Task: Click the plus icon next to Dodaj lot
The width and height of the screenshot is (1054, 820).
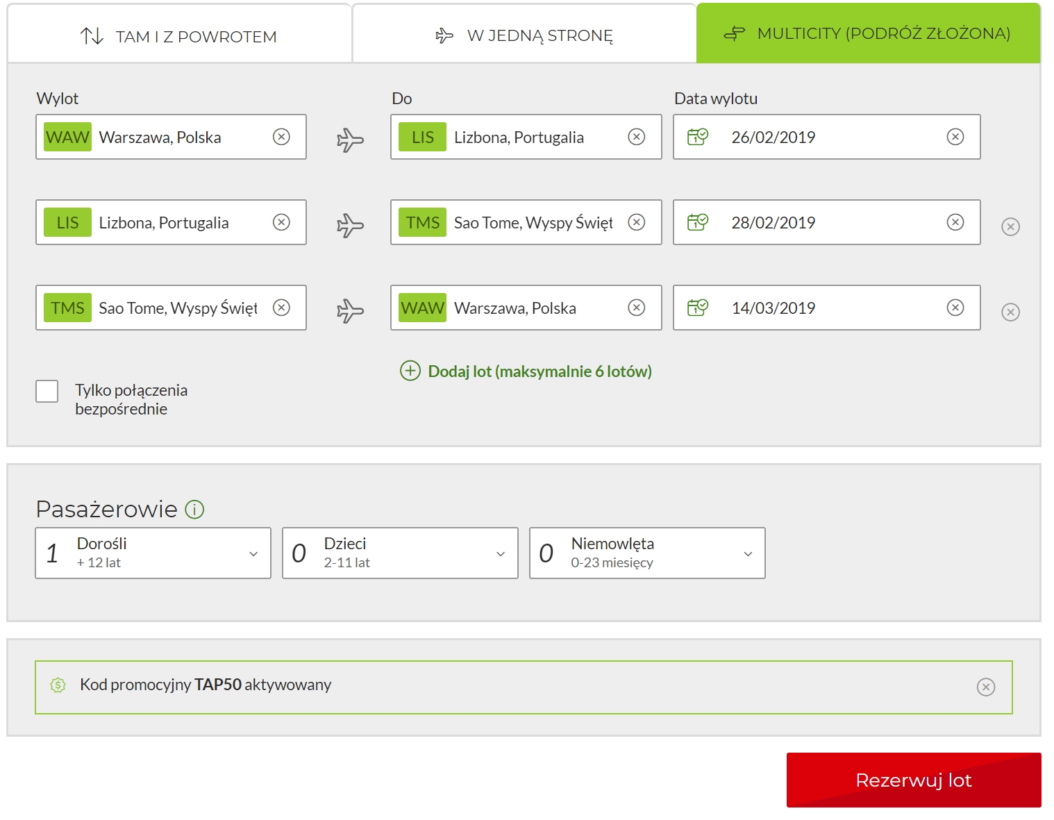Action: pos(410,371)
